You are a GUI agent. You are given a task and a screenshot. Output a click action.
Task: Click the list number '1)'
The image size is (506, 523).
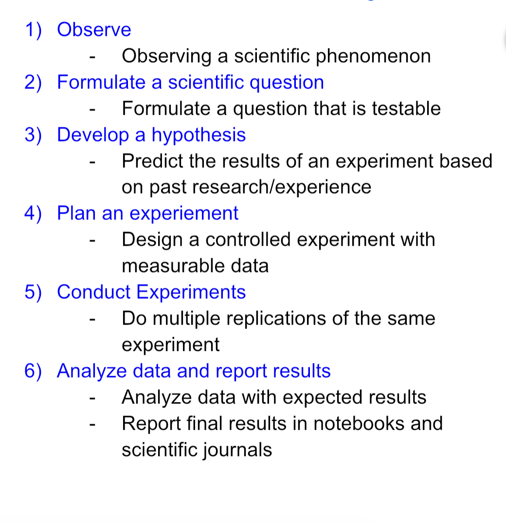tap(34, 30)
